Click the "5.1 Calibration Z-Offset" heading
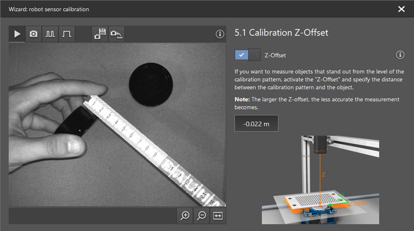Viewport: 414px width, 231px height. [281, 33]
